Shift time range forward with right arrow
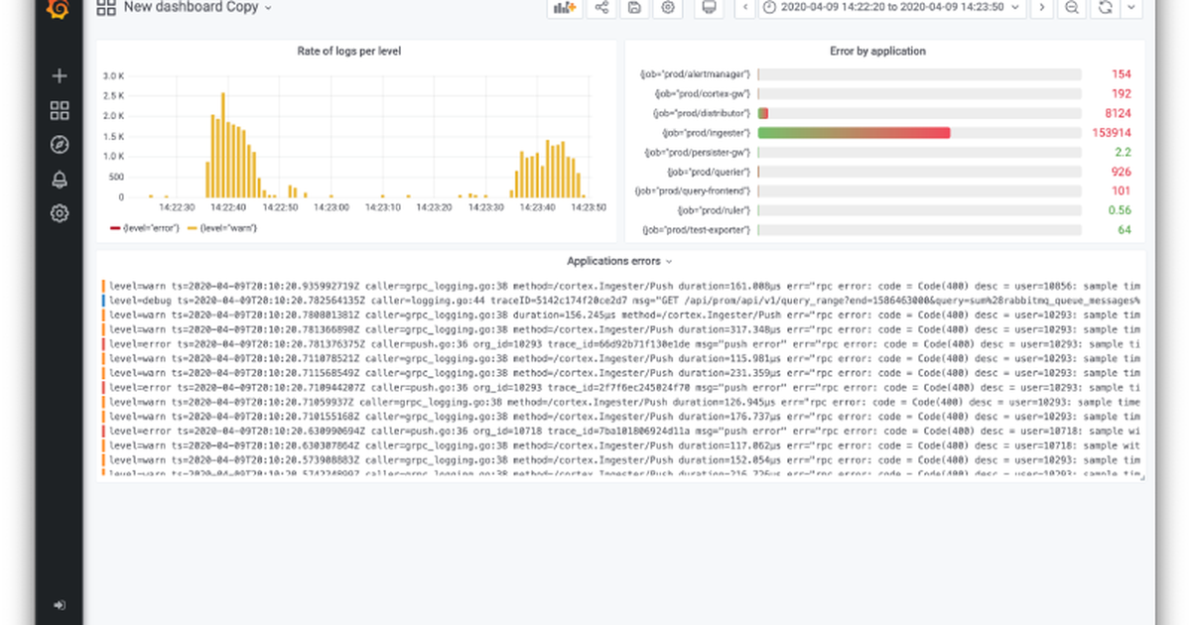The height and width of the screenshot is (625, 1191). click(1040, 8)
